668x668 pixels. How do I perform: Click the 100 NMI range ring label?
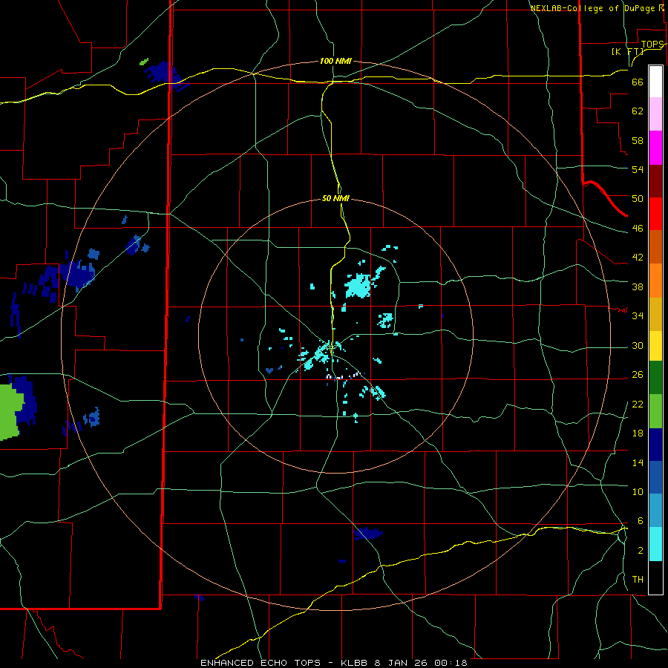[x=335, y=62]
